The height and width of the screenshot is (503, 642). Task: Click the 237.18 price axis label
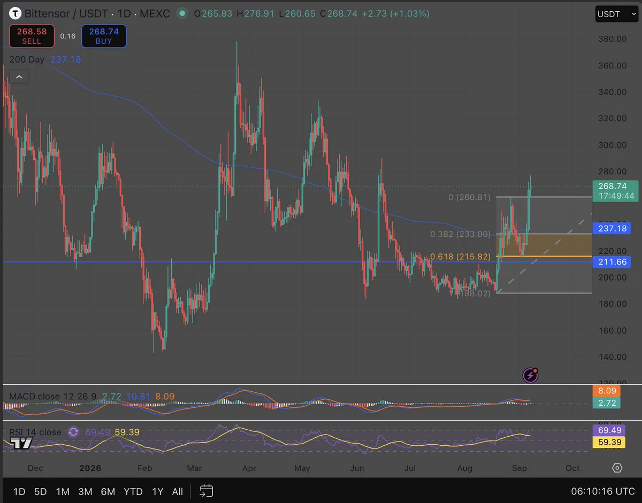612,229
